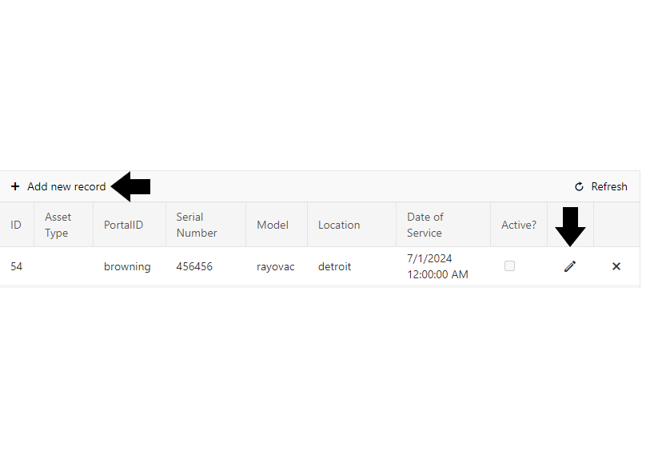Screen dimensions: 650x451
Task: Select the browning PortalID cell
Action: pos(127,266)
